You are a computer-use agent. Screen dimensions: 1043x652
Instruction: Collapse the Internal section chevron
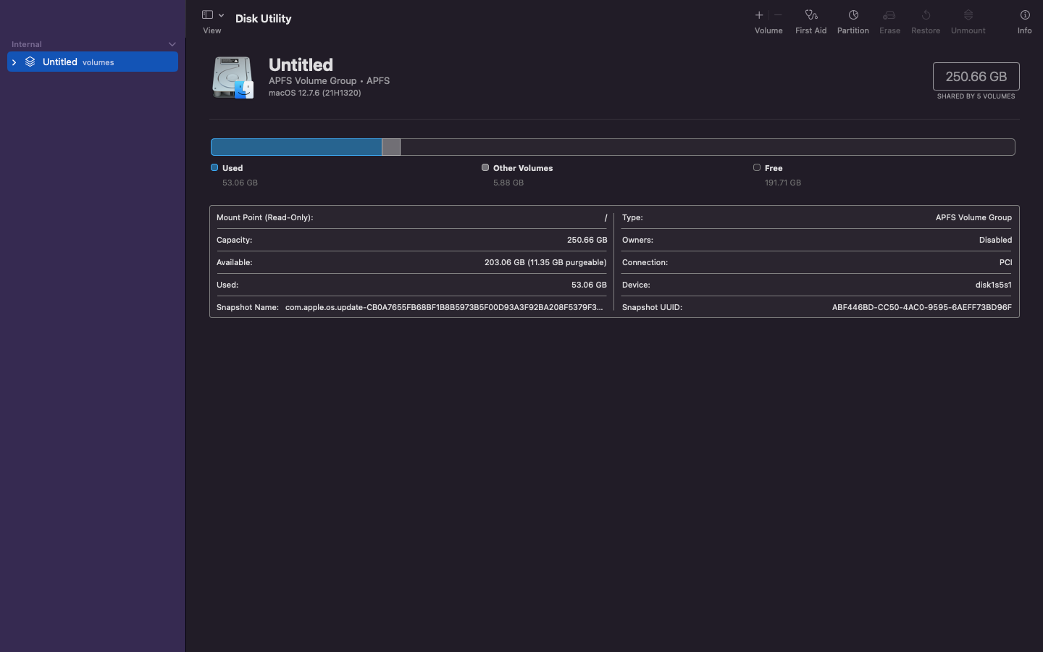172,44
